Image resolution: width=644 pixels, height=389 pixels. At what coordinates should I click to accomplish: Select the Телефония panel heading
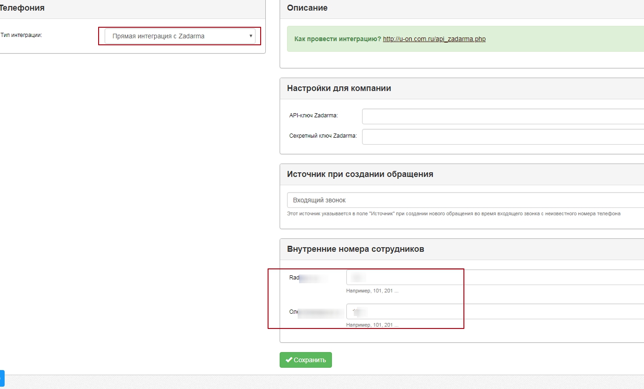pos(22,8)
